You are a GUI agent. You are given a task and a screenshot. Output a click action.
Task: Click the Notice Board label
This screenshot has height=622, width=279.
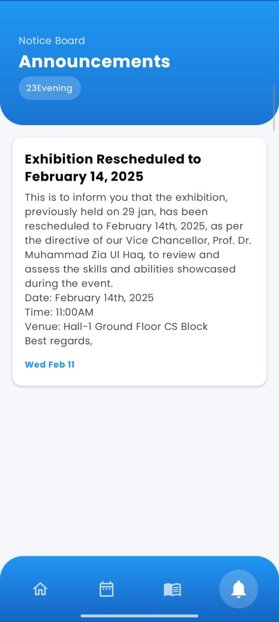(x=52, y=40)
